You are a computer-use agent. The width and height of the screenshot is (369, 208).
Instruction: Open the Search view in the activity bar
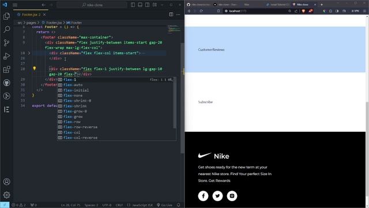pyautogui.click(x=6, y=29)
